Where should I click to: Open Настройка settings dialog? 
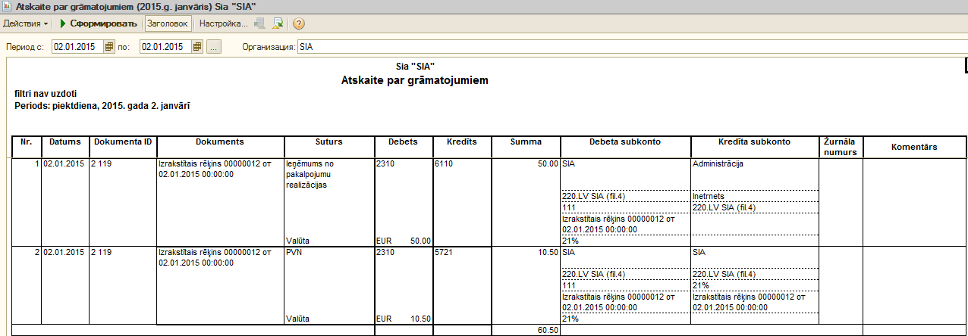(223, 23)
